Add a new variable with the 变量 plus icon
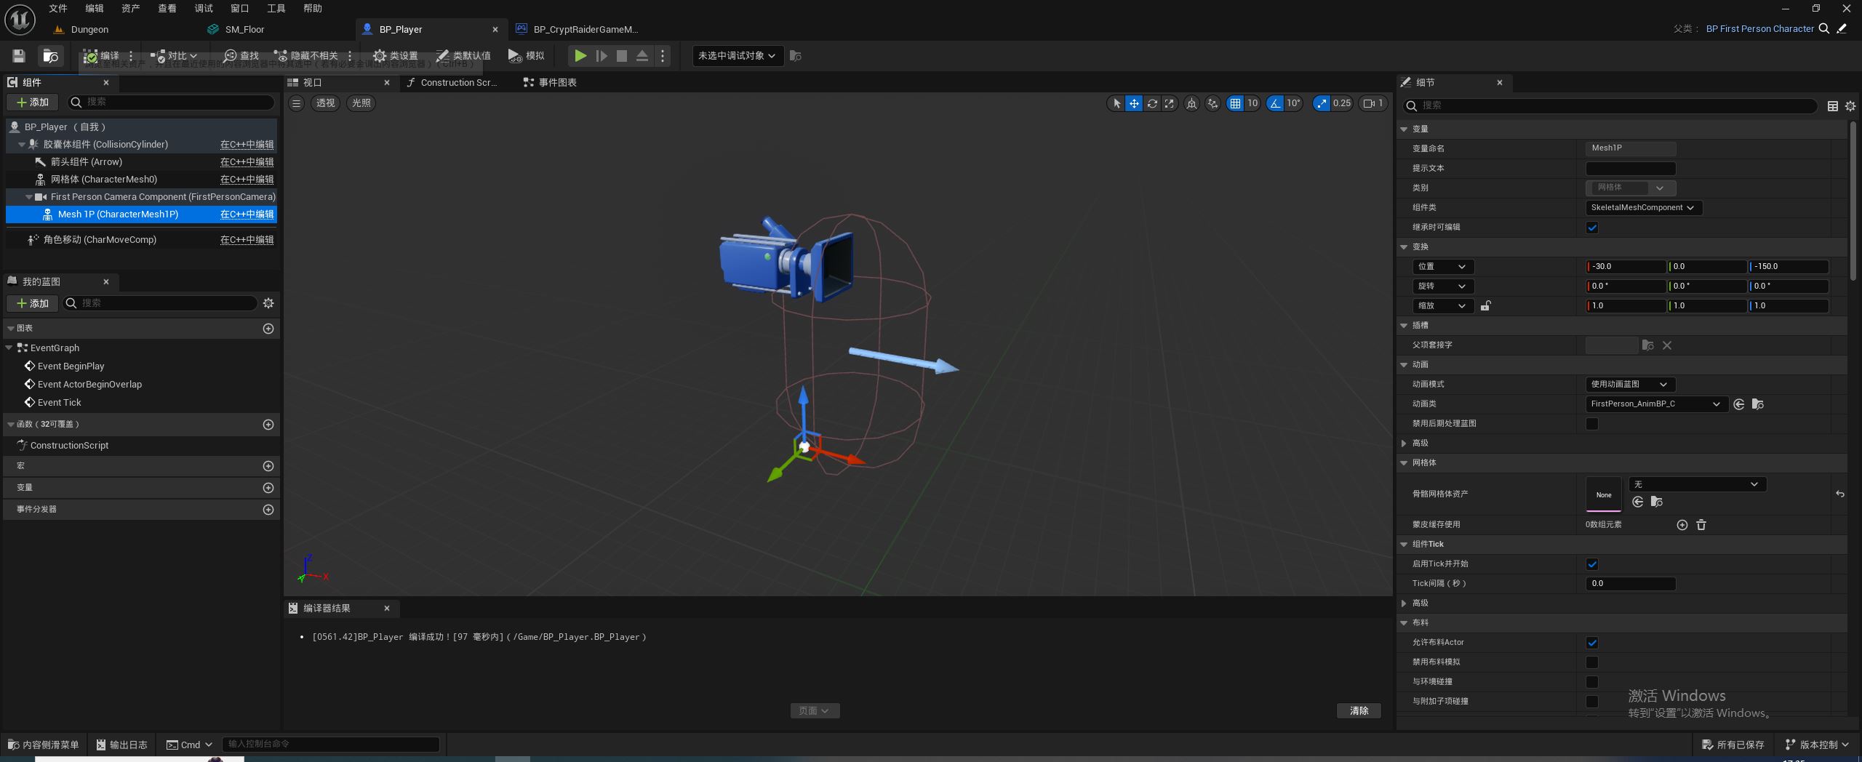This screenshot has height=762, width=1862. [x=268, y=488]
